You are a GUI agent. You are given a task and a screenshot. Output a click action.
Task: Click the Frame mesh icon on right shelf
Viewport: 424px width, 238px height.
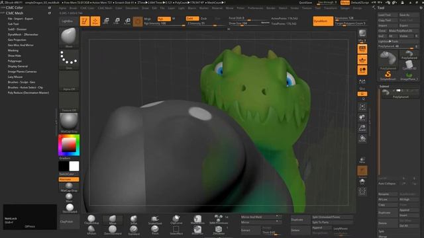pos(362,107)
